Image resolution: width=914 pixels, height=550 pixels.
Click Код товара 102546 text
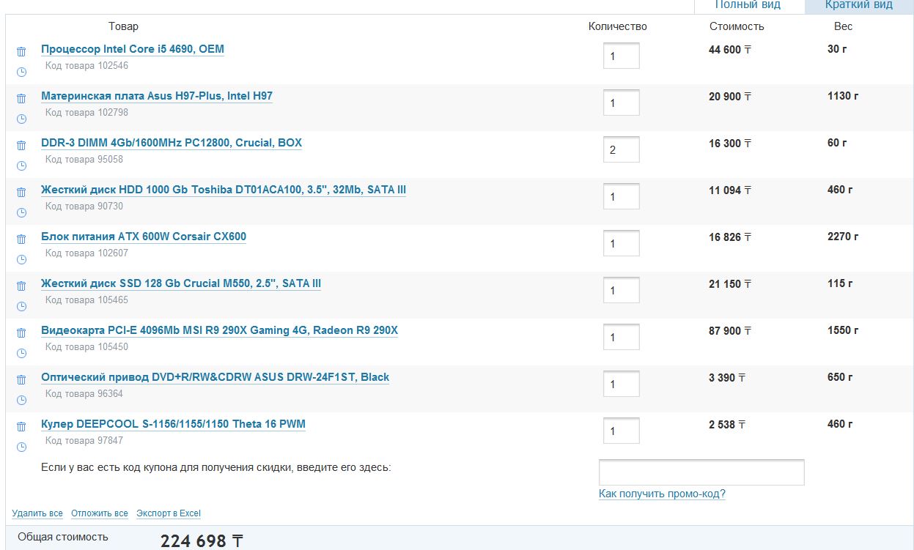[x=86, y=66]
